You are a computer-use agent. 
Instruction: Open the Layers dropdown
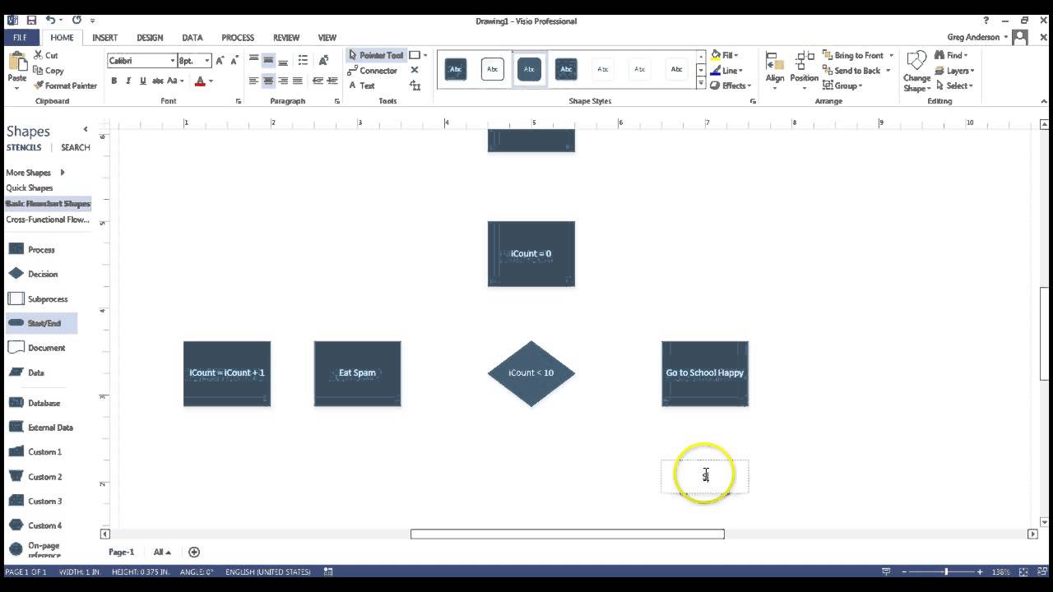tap(954, 71)
